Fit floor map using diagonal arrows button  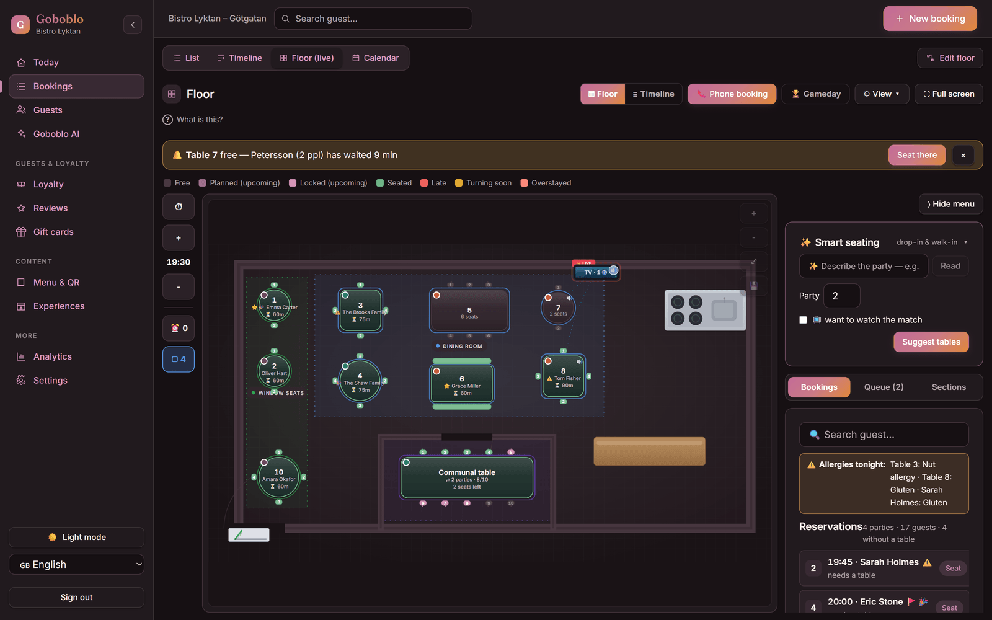click(x=754, y=262)
